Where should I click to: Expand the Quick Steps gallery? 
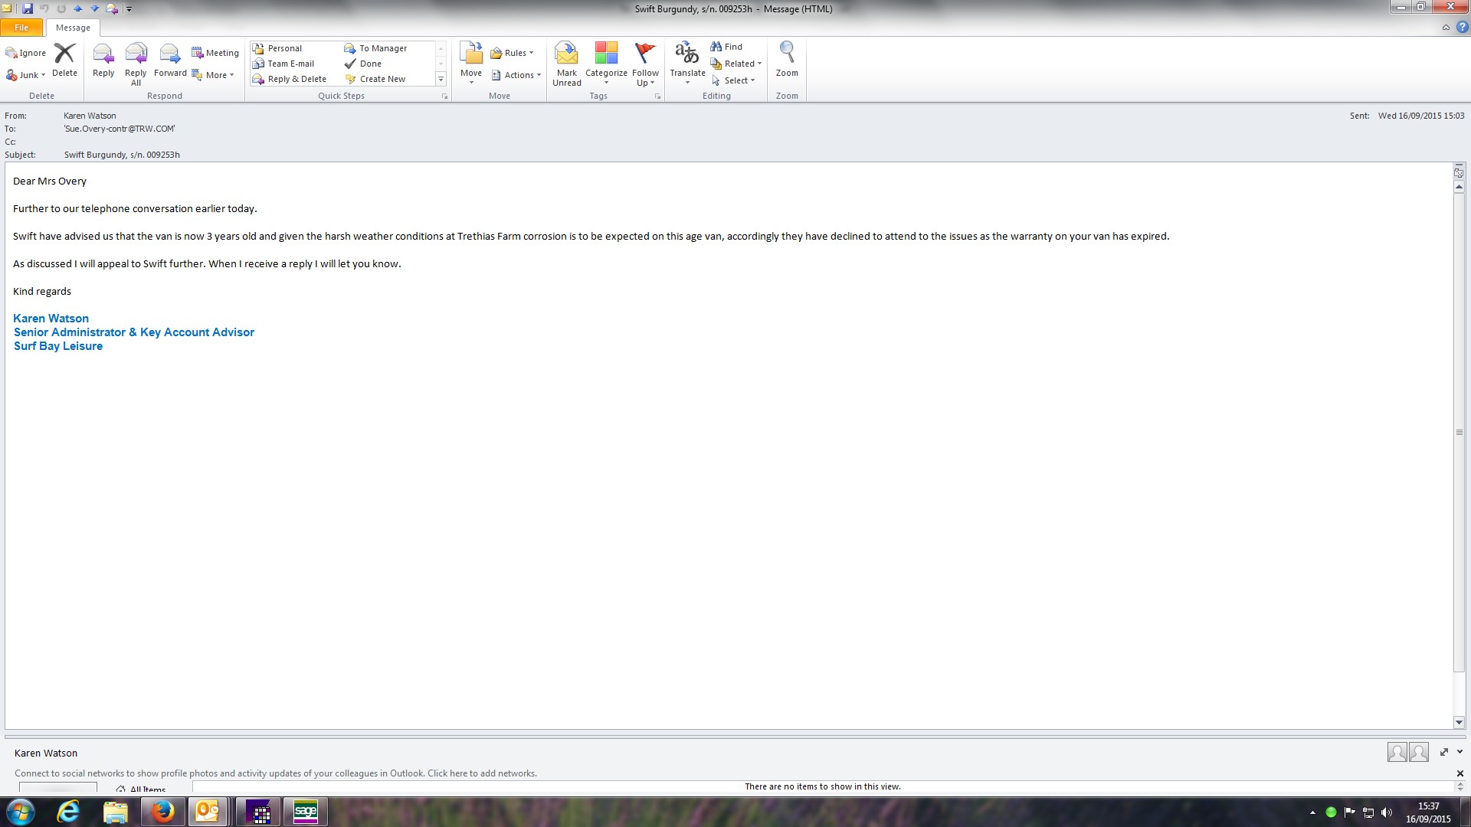[441, 80]
